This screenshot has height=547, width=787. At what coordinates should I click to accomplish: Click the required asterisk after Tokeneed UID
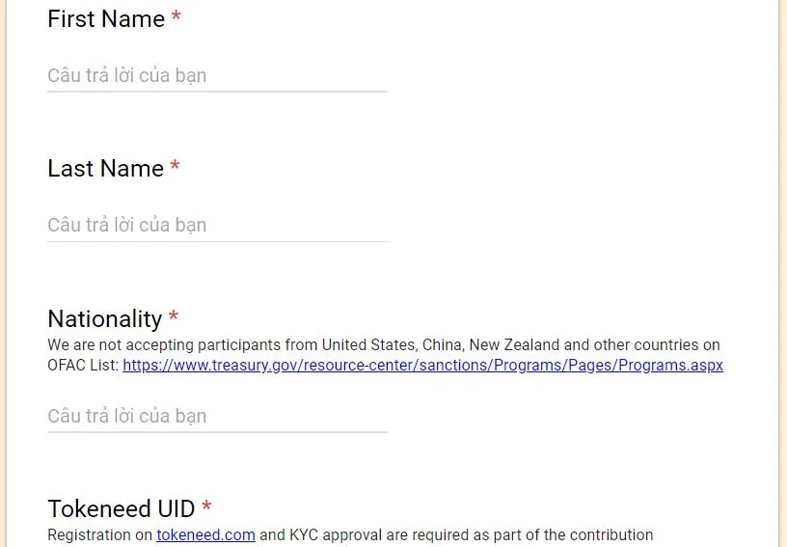(206, 506)
